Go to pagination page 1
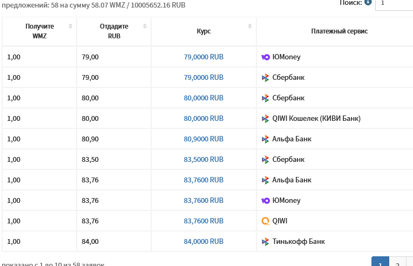The width and height of the screenshot is (413, 266). click(x=380, y=263)
